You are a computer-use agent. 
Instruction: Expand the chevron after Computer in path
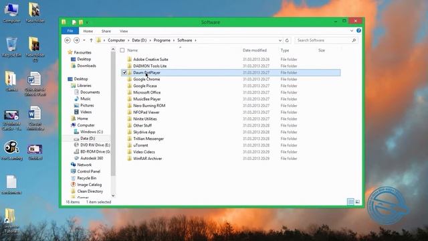point(128,40)
